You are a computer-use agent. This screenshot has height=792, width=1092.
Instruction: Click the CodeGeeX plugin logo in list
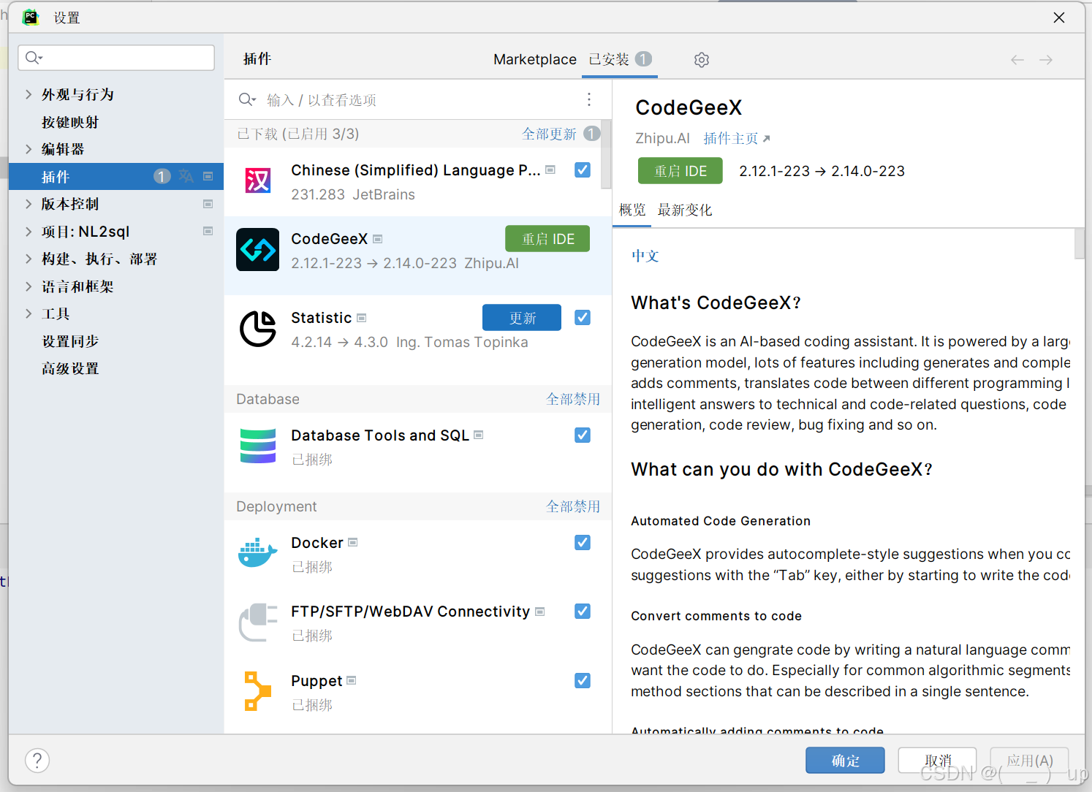258,250
